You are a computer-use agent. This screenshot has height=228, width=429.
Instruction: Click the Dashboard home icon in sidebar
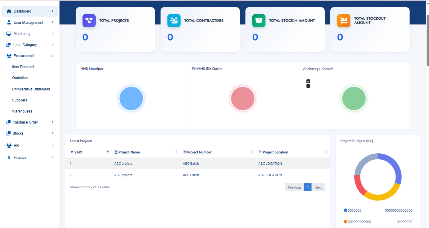[x=9, y=11]
